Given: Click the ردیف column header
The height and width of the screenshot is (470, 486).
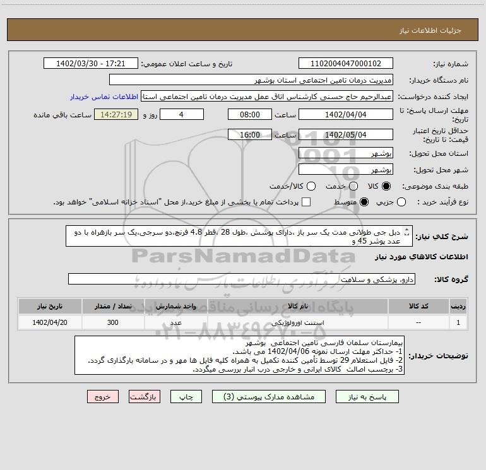Looking at the screenshot, I should pyautogui.click(x=458, y=306).
